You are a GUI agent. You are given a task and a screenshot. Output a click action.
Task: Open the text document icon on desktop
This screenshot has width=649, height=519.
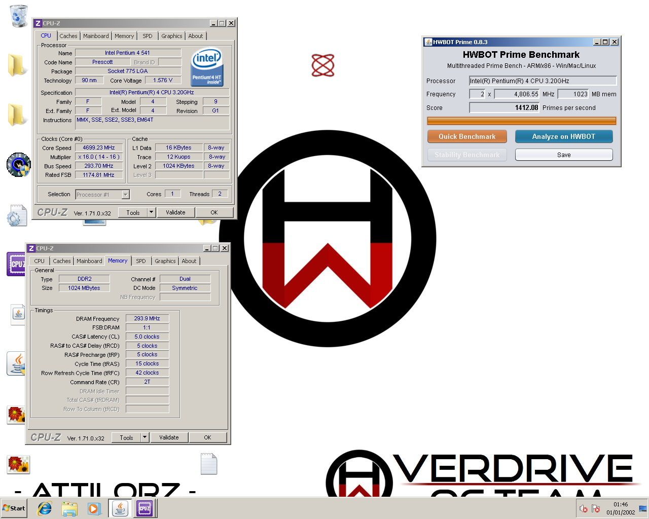click(208, 464)
